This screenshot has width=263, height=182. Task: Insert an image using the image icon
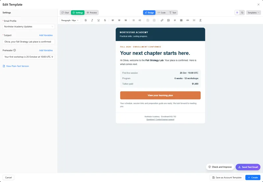click(x=168, y=20)
